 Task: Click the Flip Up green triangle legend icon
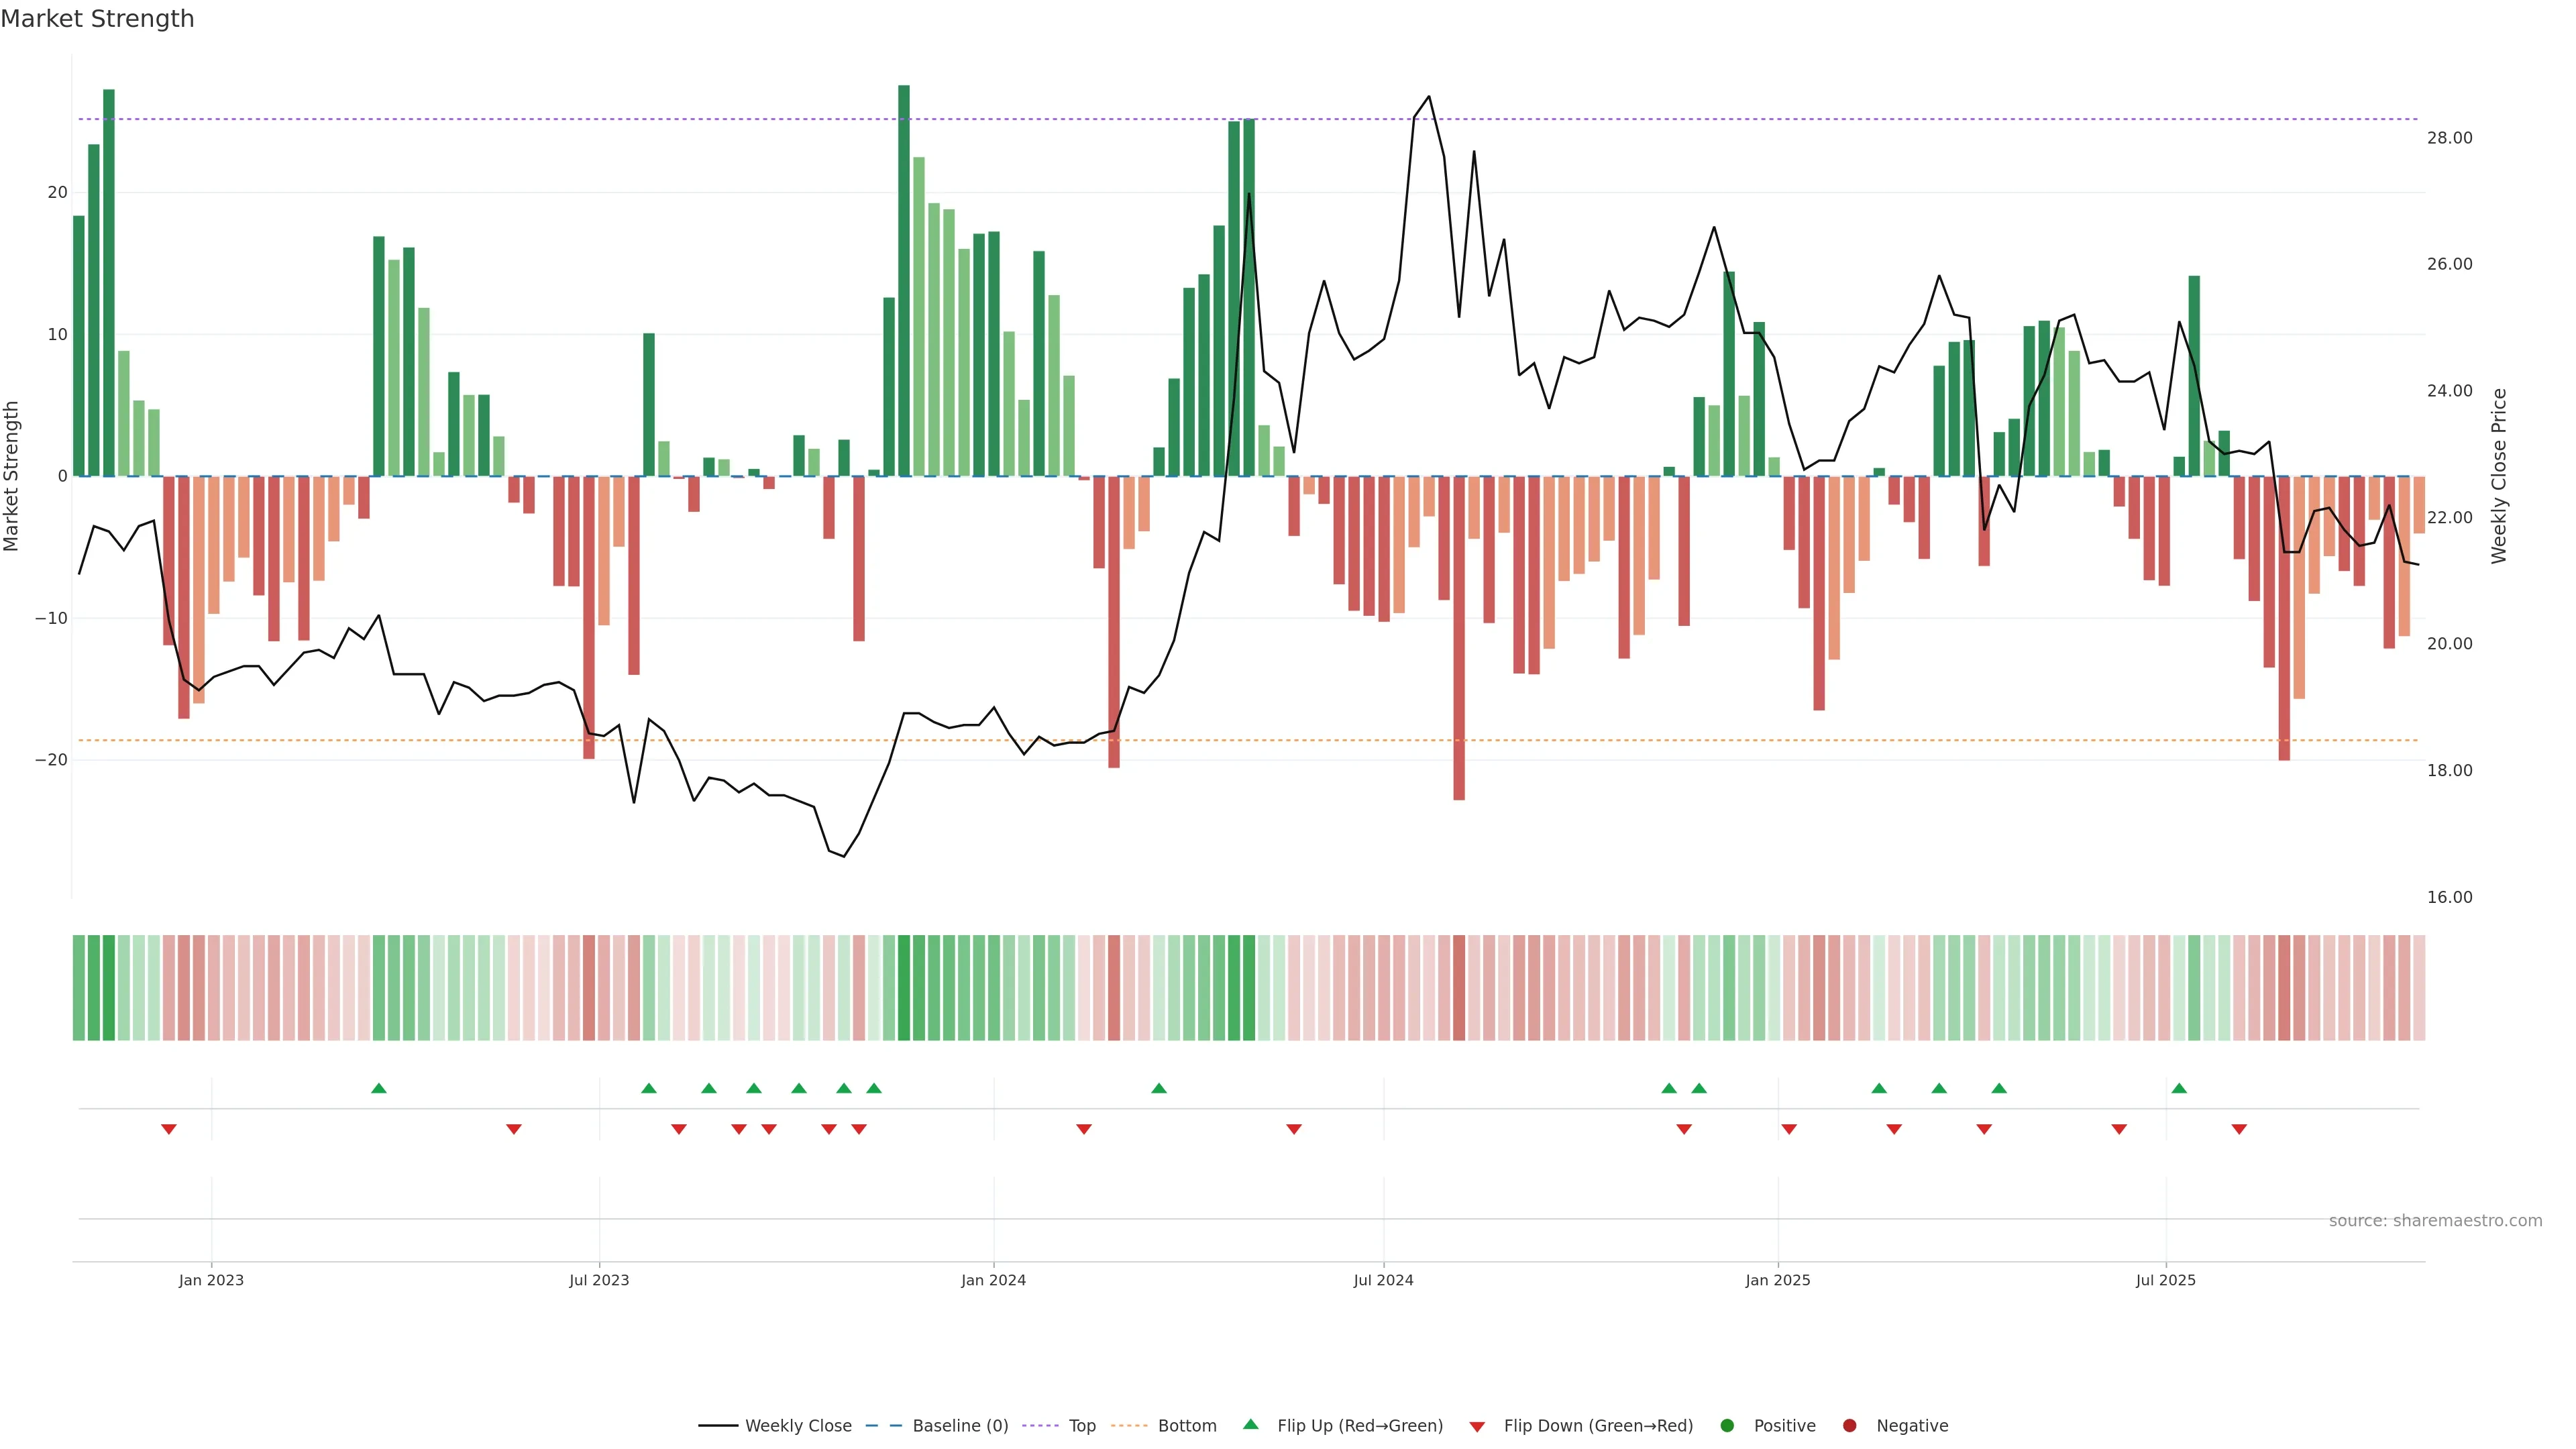pos(1250,1424)
